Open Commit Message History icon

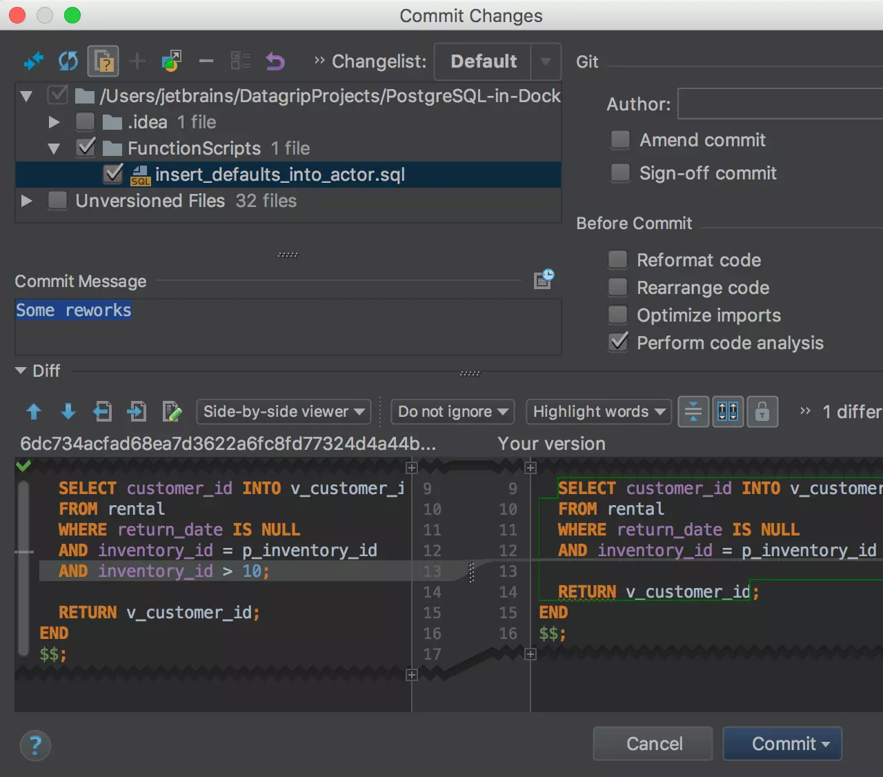544,279
